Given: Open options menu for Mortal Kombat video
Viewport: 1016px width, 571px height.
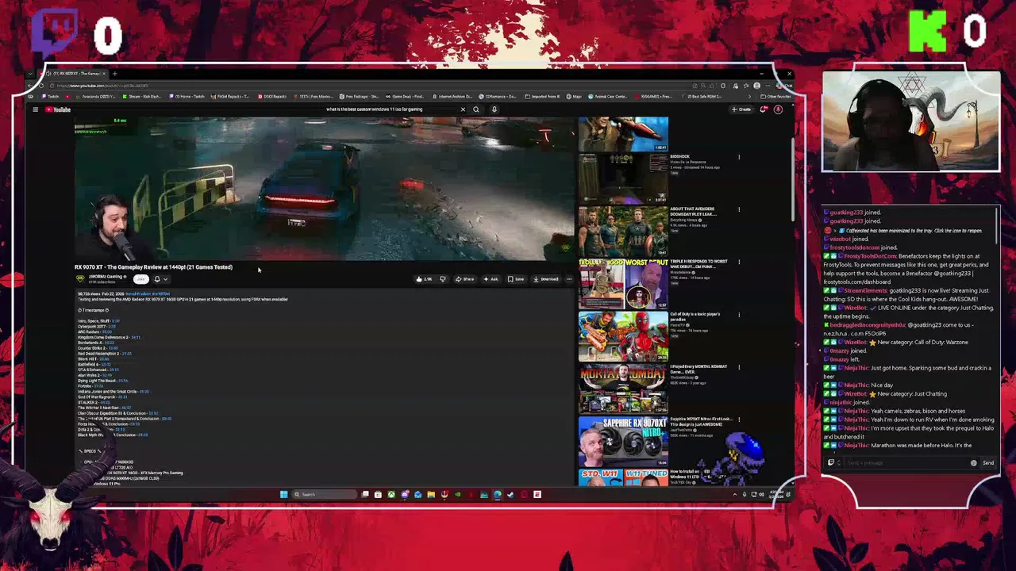Looking at the screenshot, I should click(739, 367).
